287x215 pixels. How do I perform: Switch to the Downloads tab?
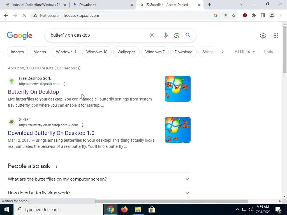tap(87, 5)
